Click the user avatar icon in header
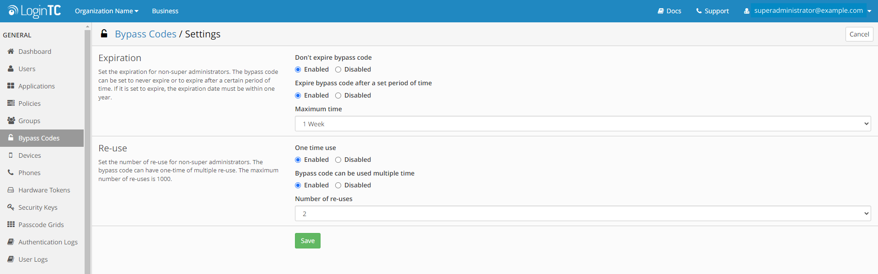Image resolution: width=878 pixels, height=274 pixels. click(x=747, y=11)
